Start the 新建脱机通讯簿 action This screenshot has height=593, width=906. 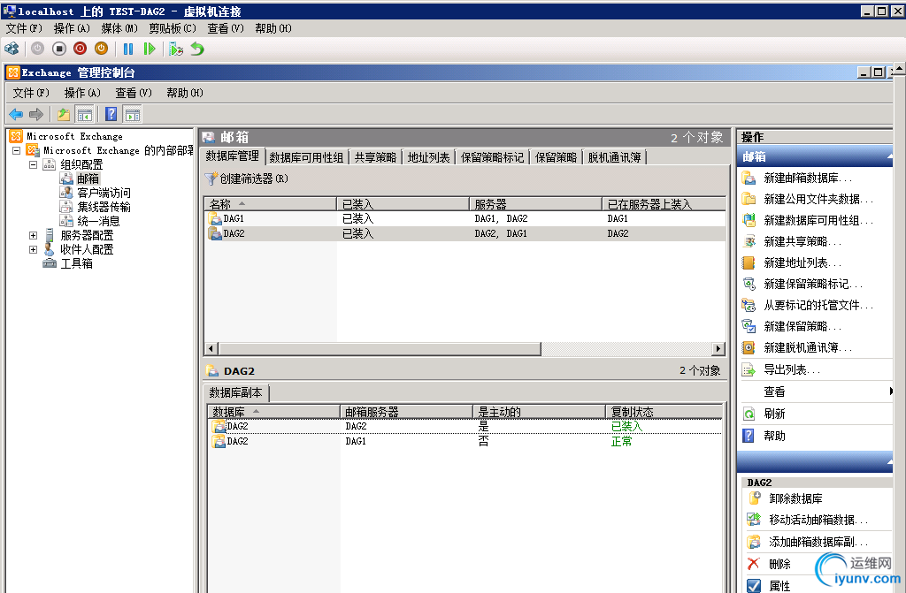click(x=808, y=347)
